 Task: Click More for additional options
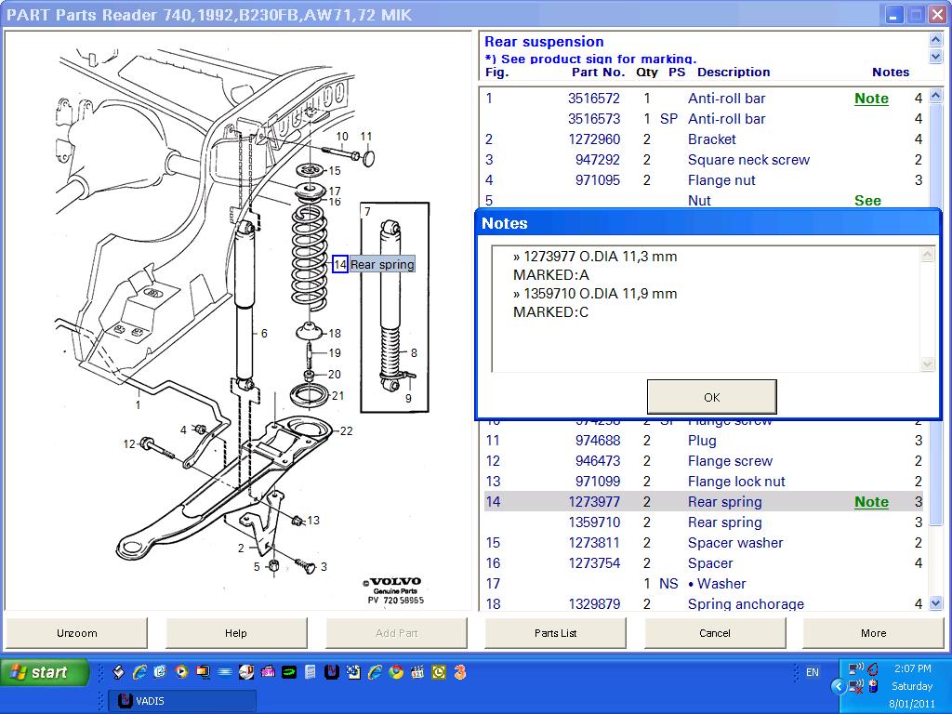pyautogui.click(x=872, y=633)
